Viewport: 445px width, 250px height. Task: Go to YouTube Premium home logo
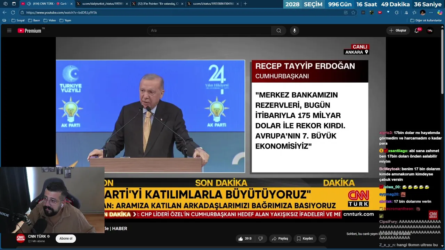(30, 31)
